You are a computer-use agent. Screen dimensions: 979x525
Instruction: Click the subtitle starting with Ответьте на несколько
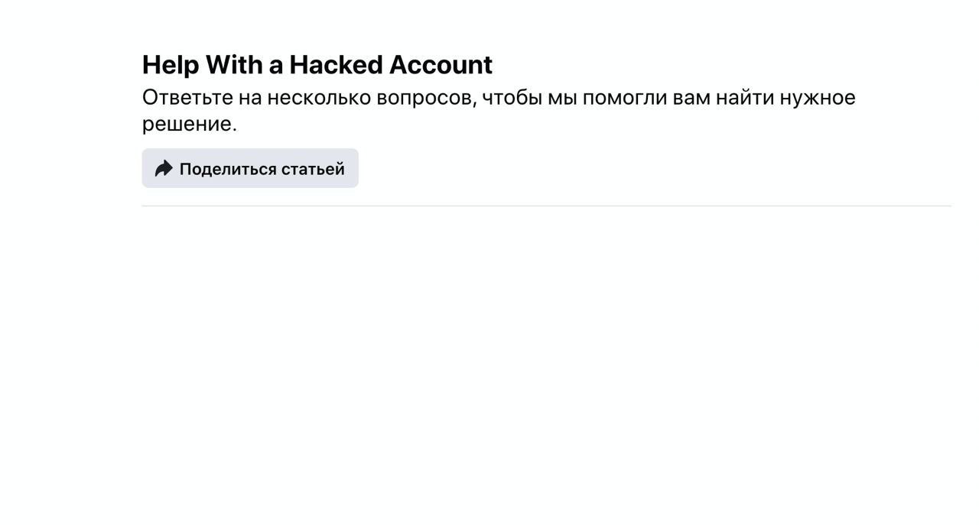[499, 110]
